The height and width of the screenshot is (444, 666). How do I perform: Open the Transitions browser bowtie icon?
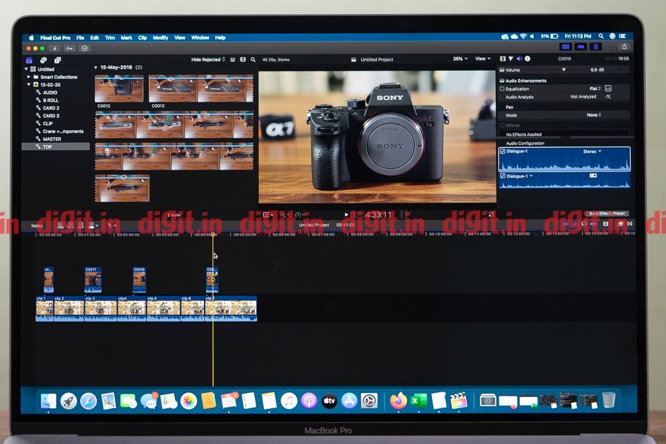630,223
